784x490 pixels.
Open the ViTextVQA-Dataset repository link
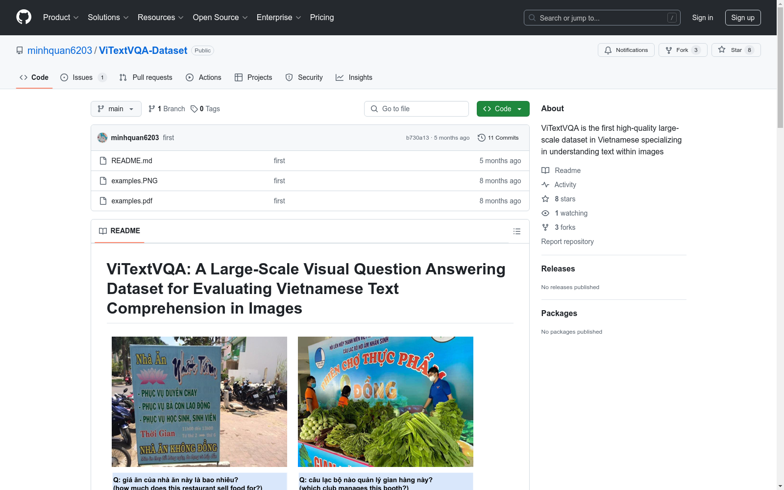pyautogui.click(x=143, y=50)
